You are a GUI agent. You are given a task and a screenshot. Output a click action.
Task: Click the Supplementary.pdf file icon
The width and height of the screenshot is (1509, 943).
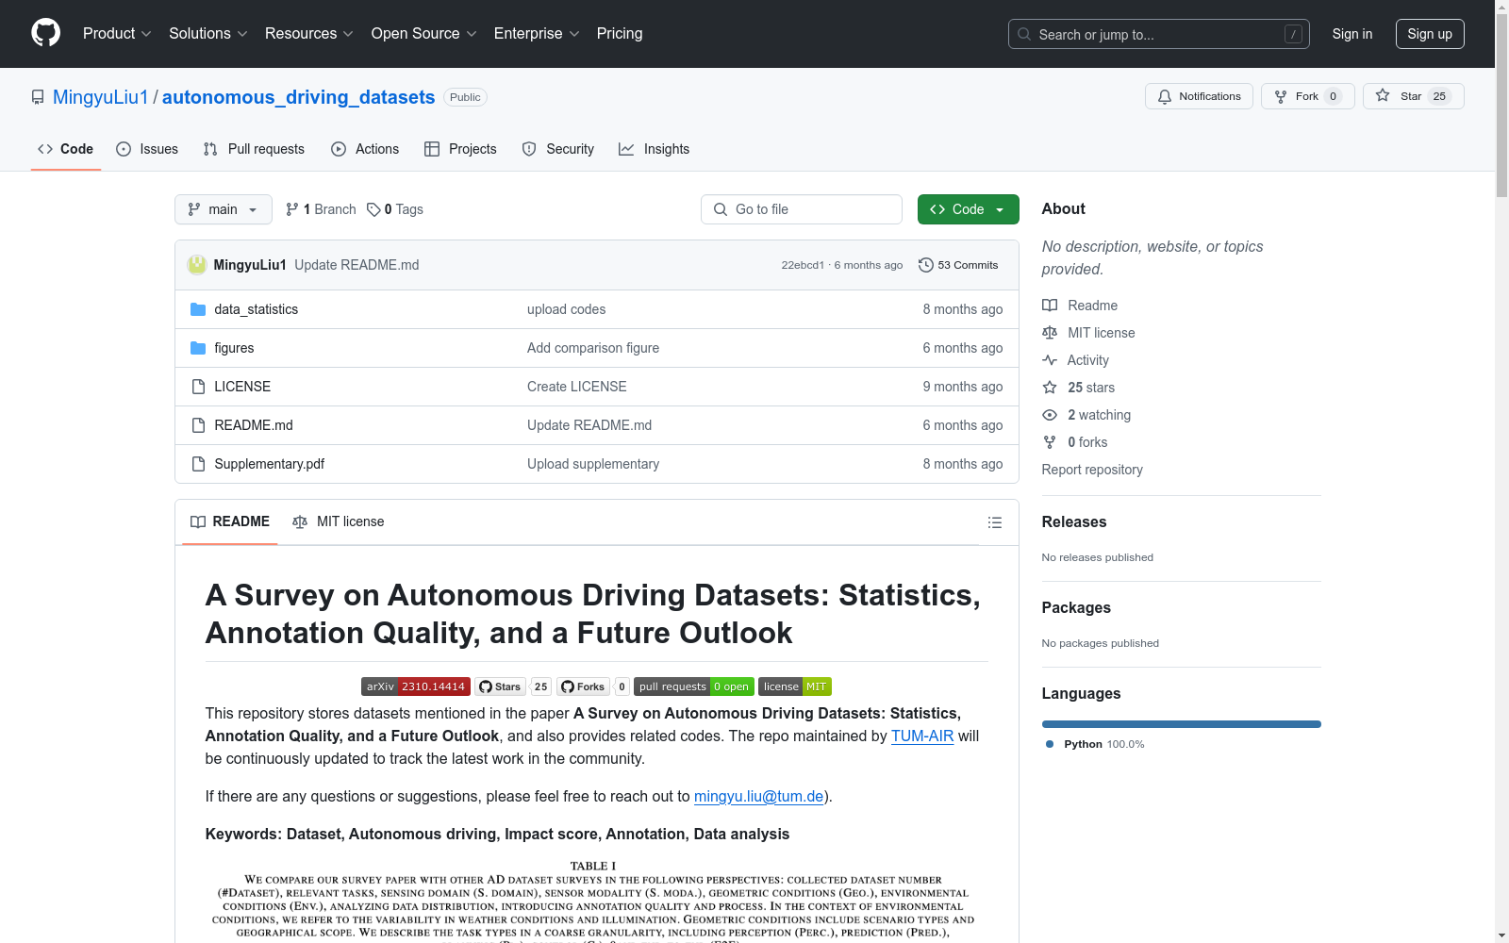click(198, 464)
